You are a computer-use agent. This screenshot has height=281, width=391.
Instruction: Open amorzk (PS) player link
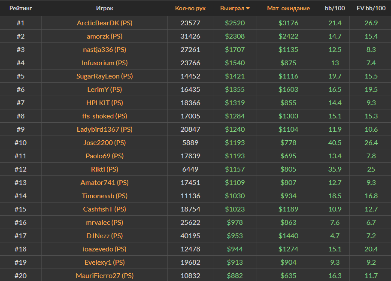tap(105, 36)
